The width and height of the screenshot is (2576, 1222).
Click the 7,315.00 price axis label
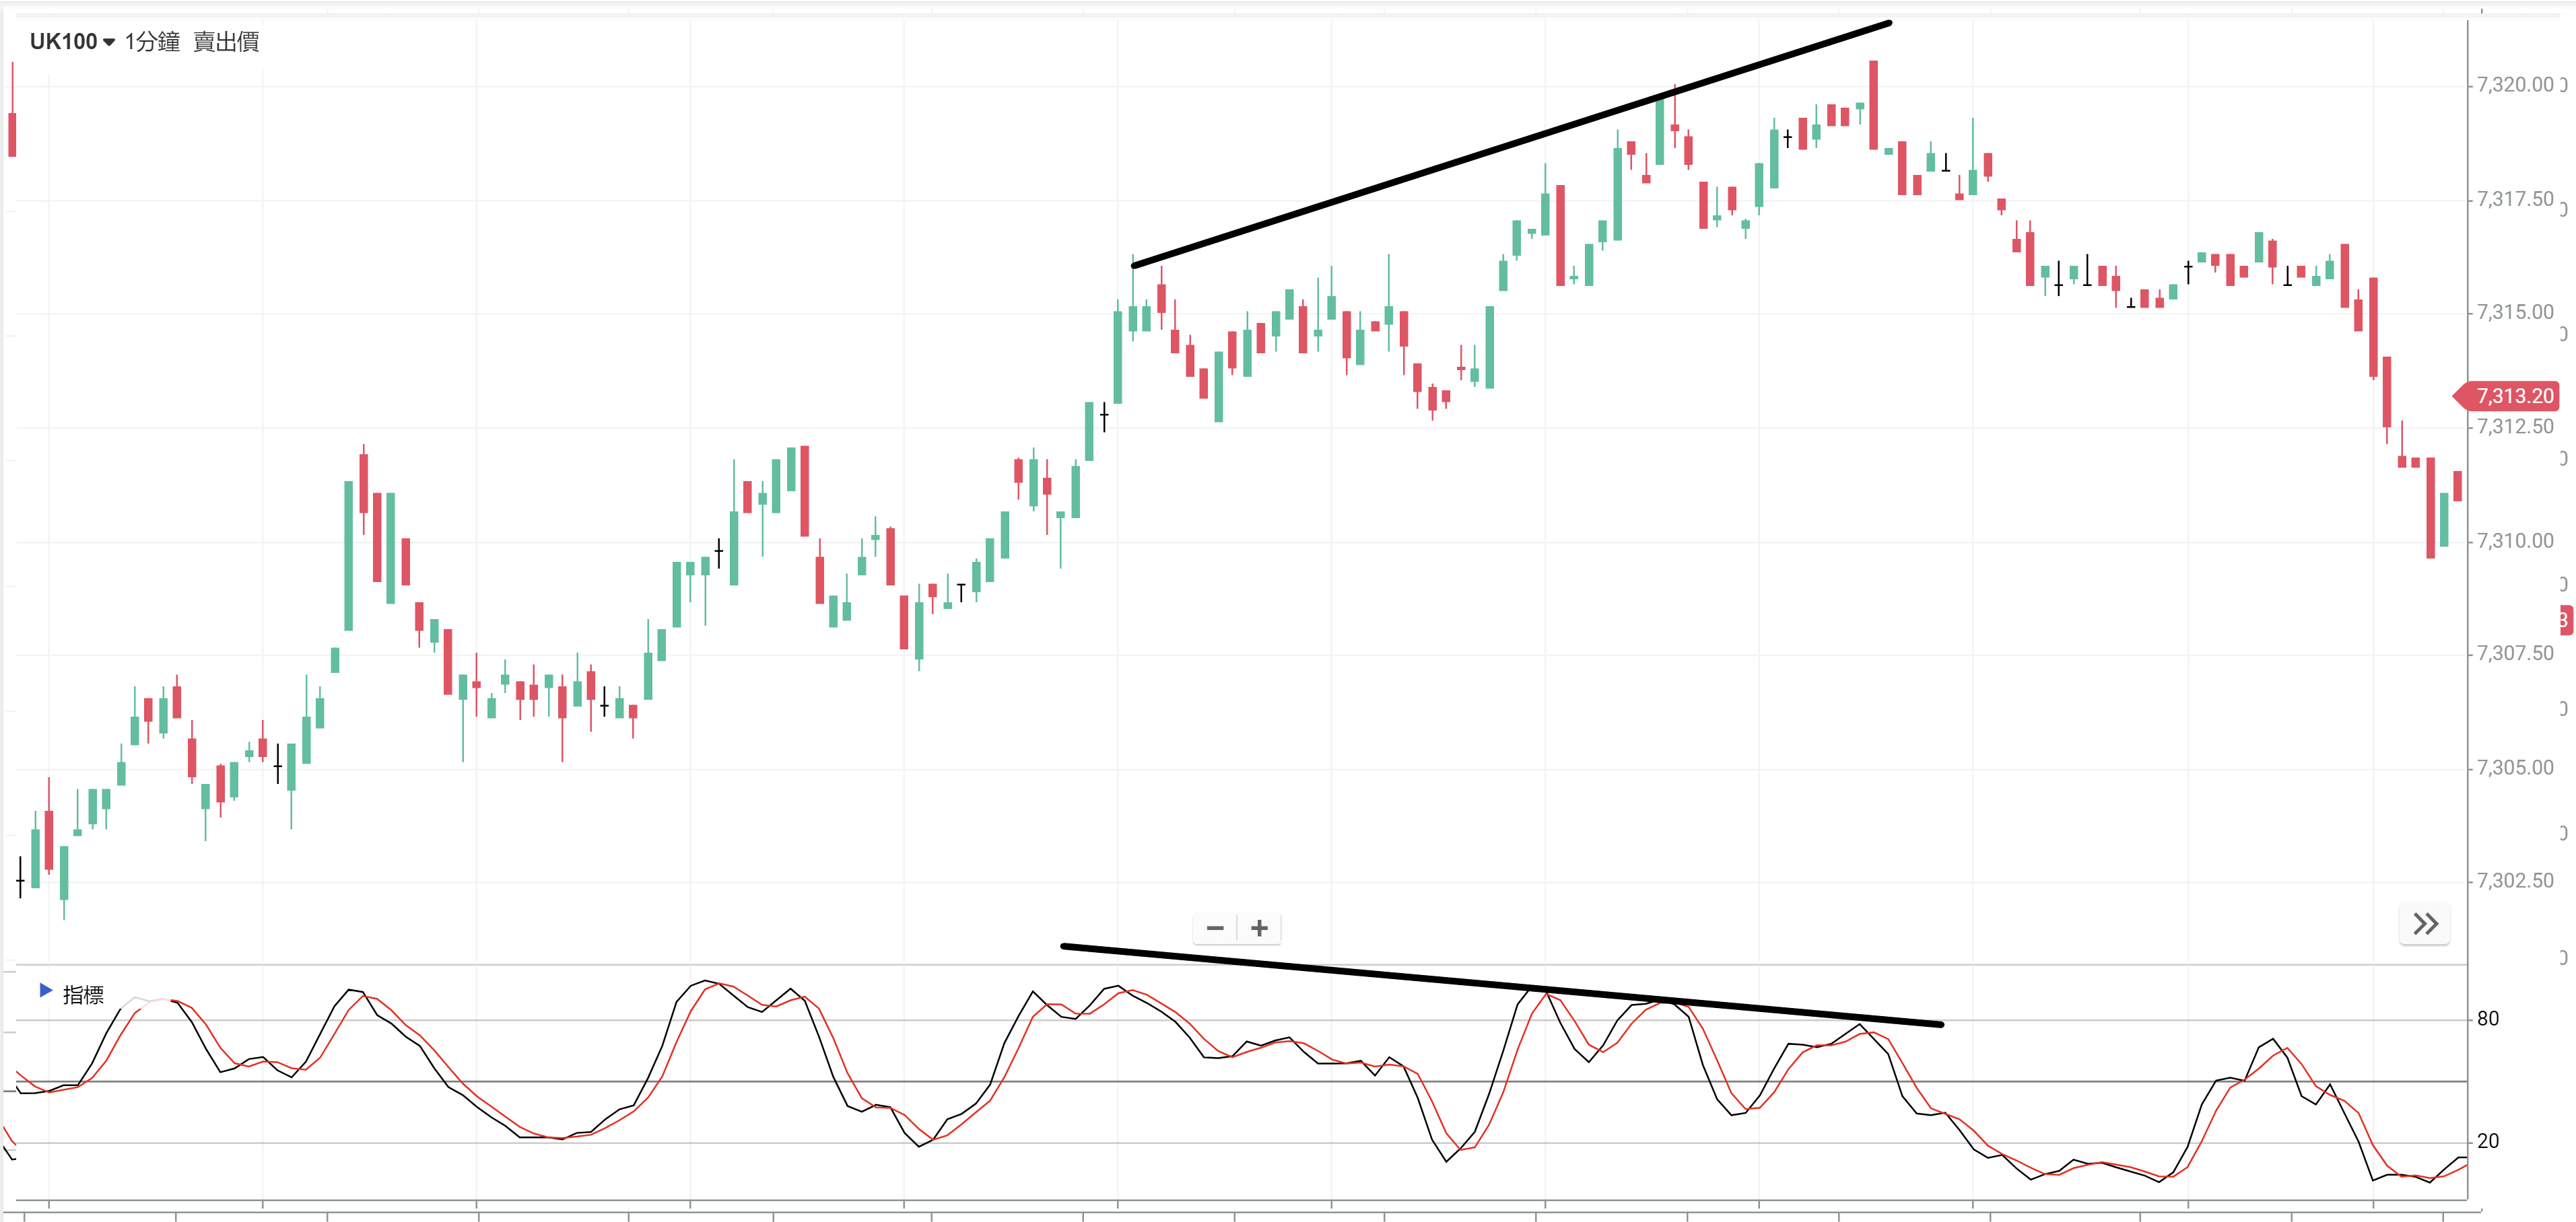2515,313
